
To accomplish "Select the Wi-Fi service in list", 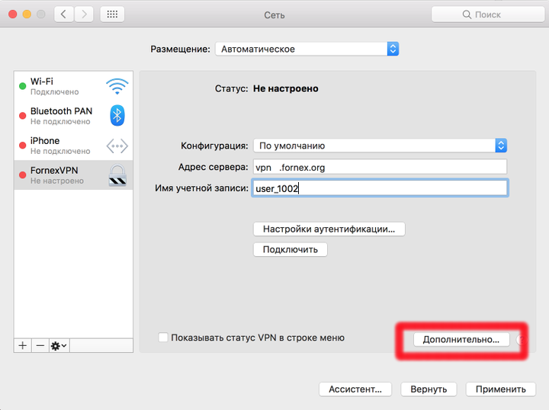I will (x=73, y=86).
